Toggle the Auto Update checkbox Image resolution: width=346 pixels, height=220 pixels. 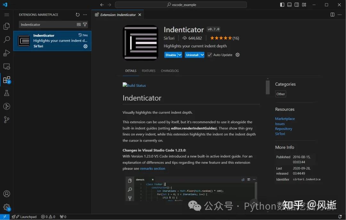point(210,55)
